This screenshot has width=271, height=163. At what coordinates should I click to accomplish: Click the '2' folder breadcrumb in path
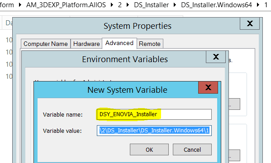click(120, 5)
